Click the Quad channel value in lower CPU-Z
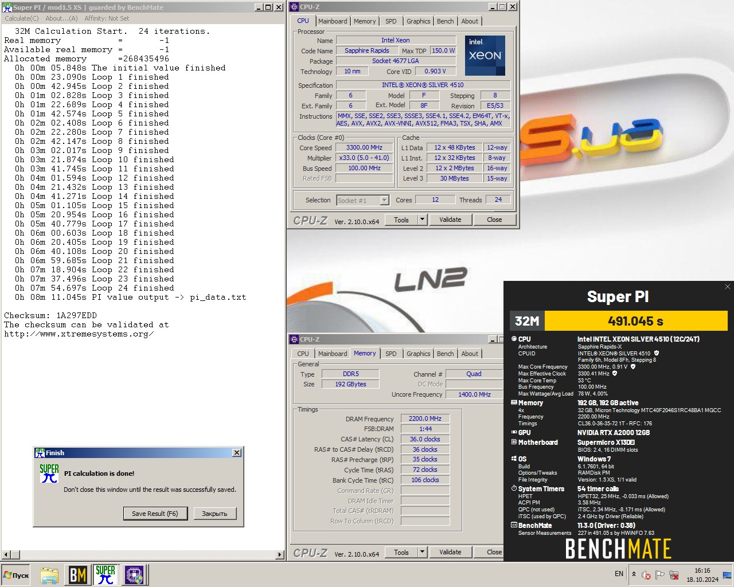734x587 pixels. tap(474, 374)
